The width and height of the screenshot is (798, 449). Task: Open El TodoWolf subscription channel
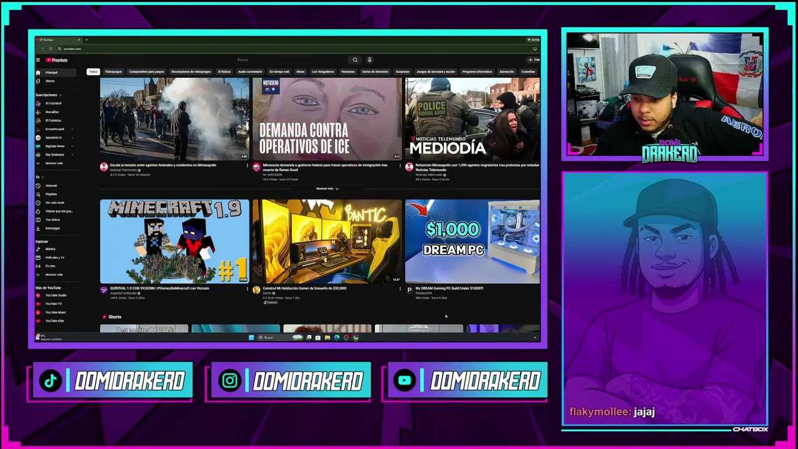[x=55, y=104]
